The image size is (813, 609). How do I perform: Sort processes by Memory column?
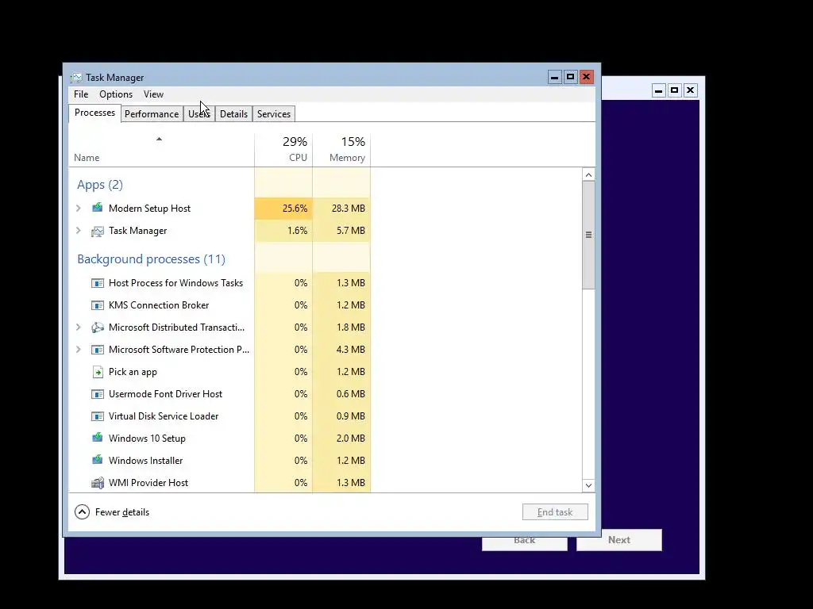tap(341, 150)
